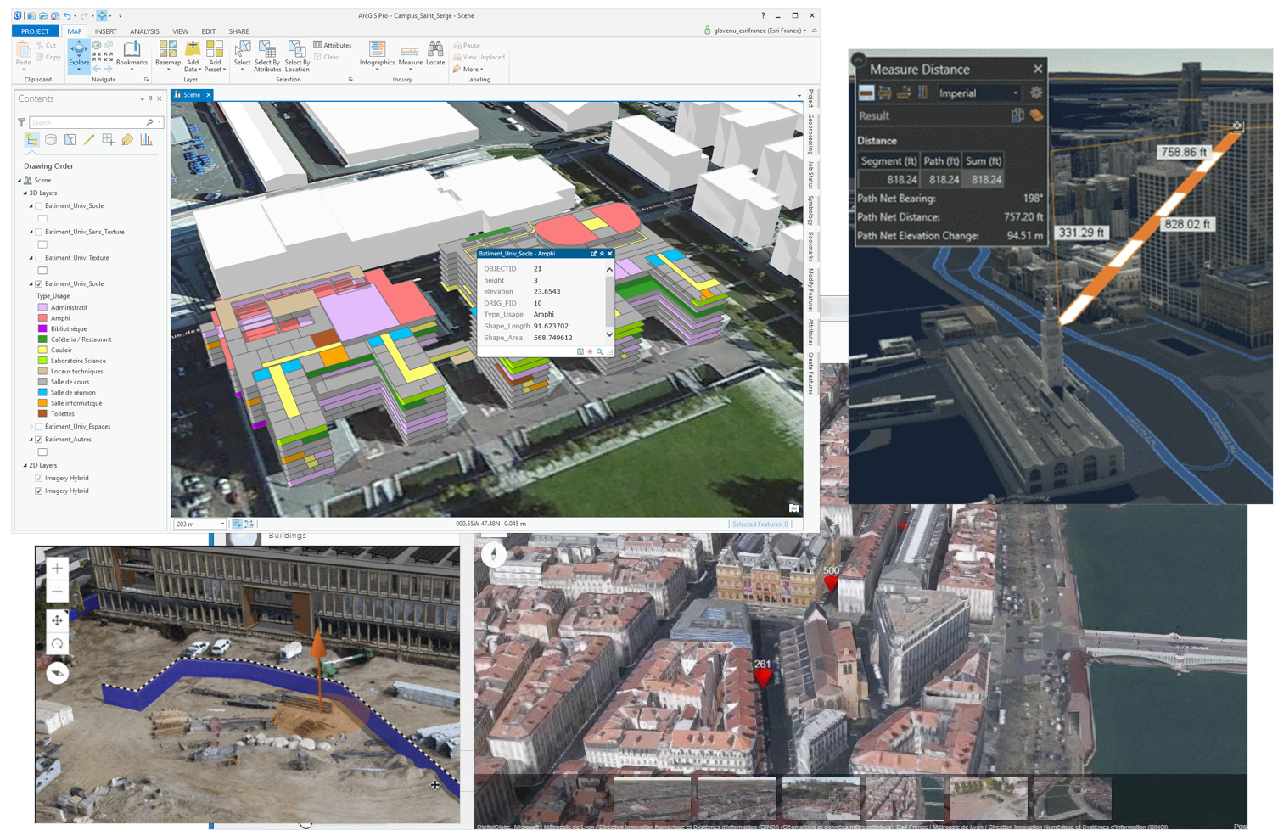Open the Bookmarks gallery in ribbon

132,54
